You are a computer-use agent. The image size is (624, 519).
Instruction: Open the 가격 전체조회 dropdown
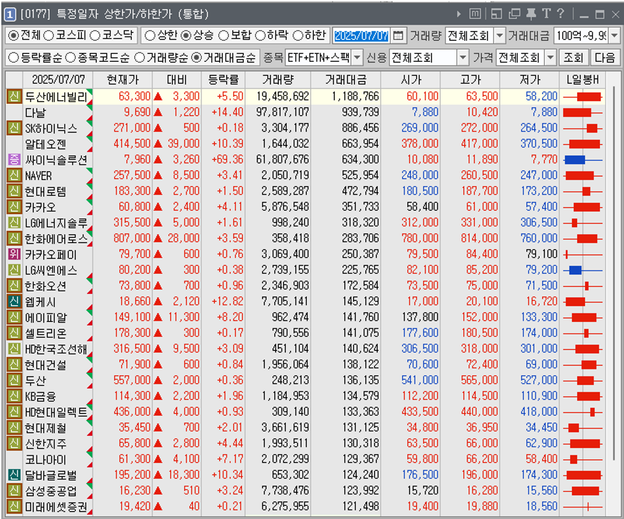click(551, 58)
